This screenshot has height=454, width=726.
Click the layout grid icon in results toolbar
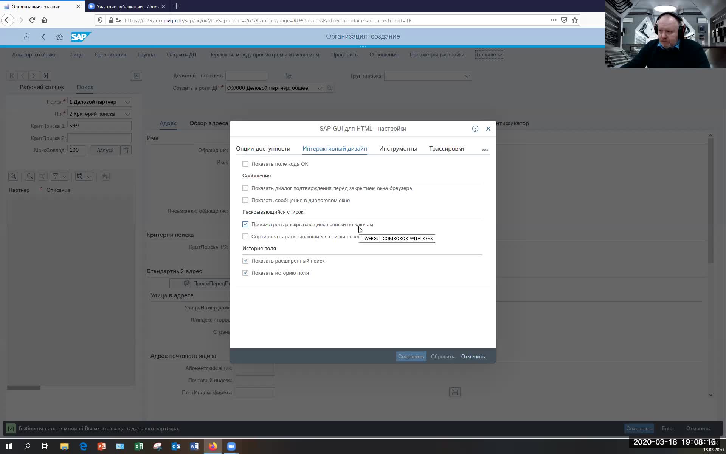click(x=79, y=176)
